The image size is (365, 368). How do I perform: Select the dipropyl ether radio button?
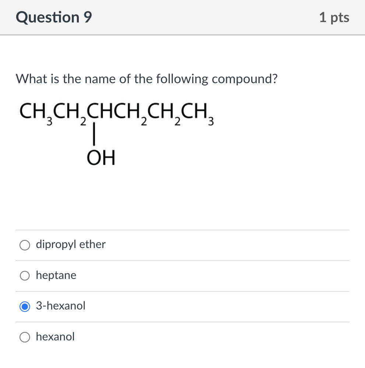click(24, 245)
